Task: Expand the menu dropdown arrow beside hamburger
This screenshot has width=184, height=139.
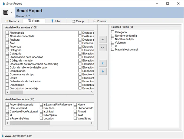Action: click(12, 12)
